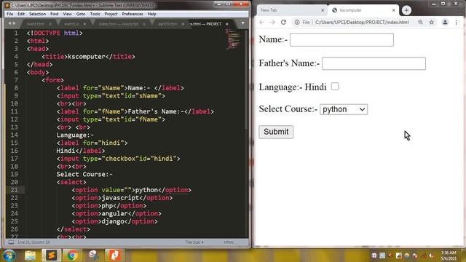
Task: Click the 'Hindi' label in the web page
Action: tap(315, 87)
